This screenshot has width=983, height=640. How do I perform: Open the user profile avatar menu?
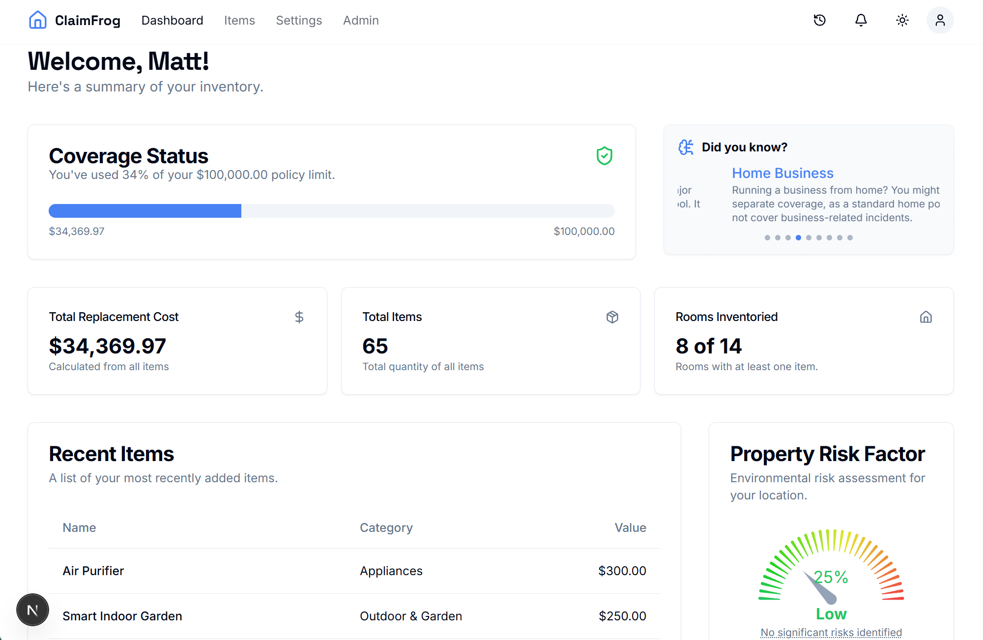[x=940, y=20]
